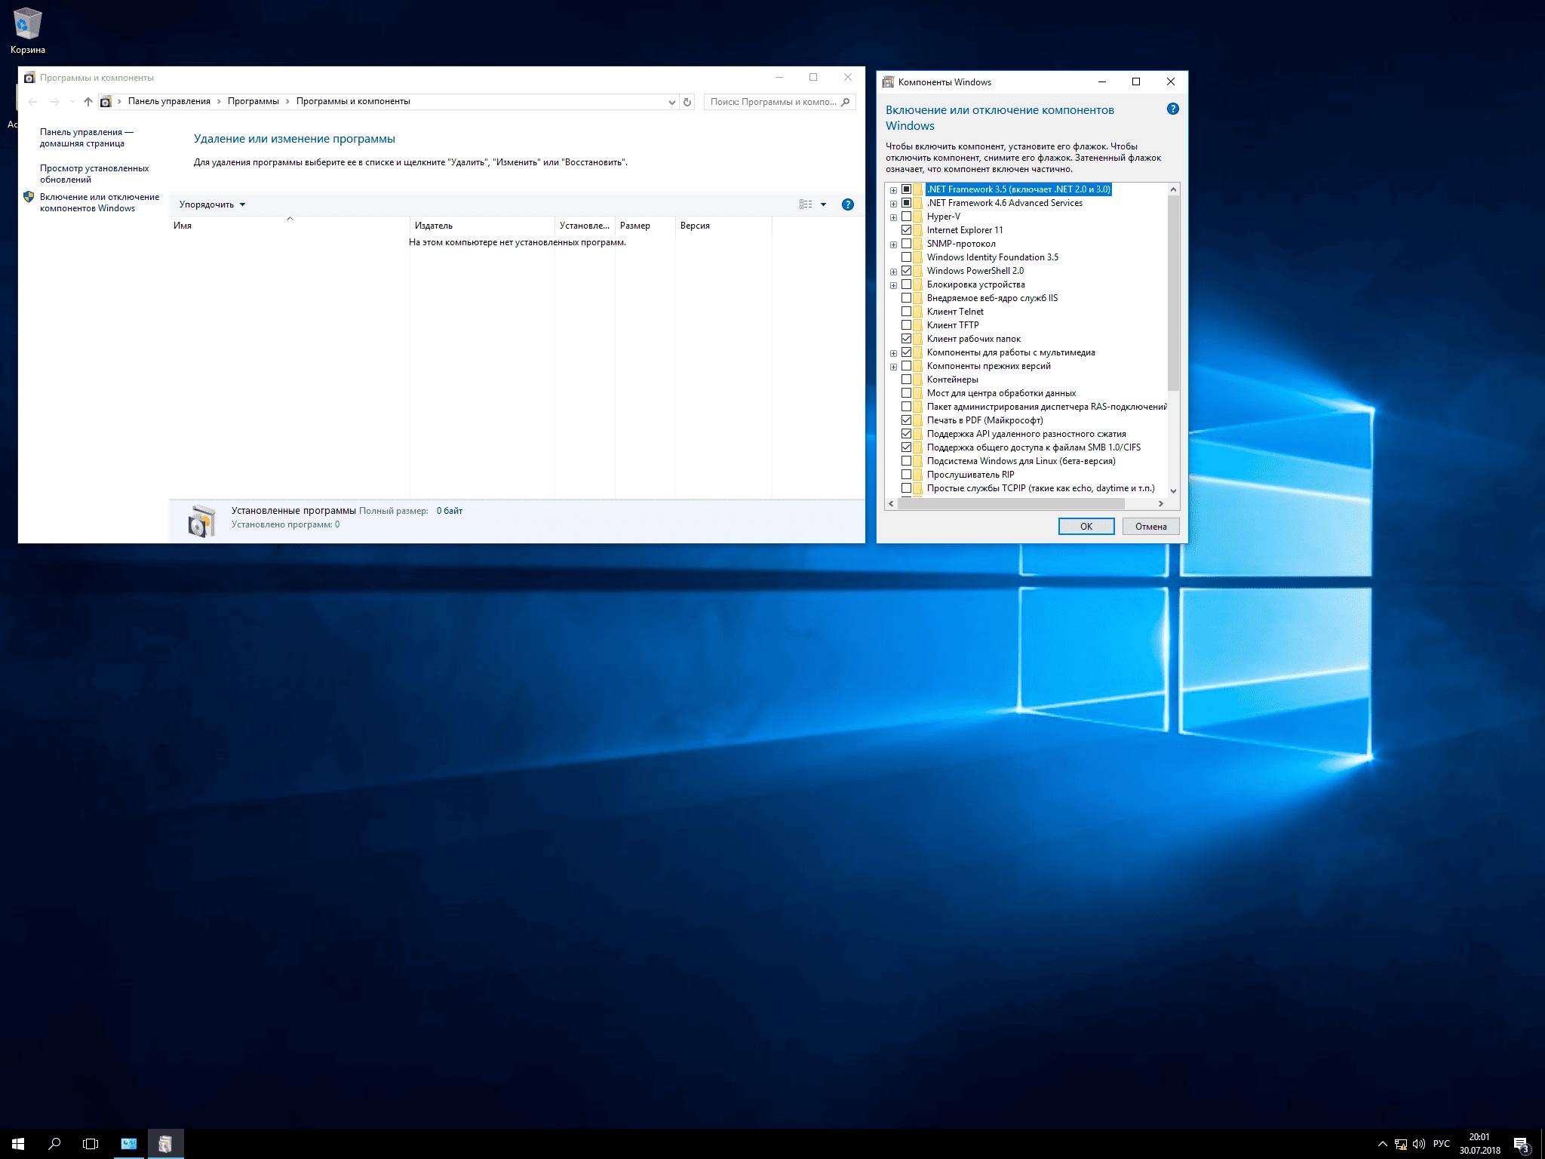
Task: Open the Recycle Bin desktop icon
Action: click(28, 30)
